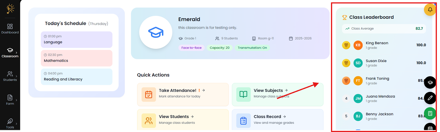Select the 01:00 pm Language schedule item
The image size is (440, 132).
pos(76,40)
